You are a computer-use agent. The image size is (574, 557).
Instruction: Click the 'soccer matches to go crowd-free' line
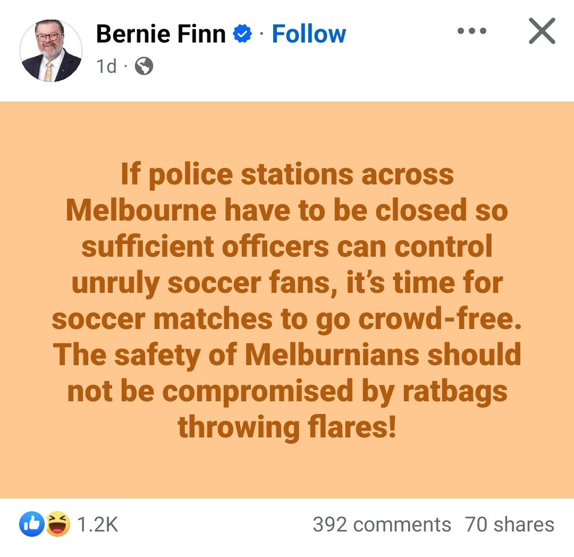[286, 319]
